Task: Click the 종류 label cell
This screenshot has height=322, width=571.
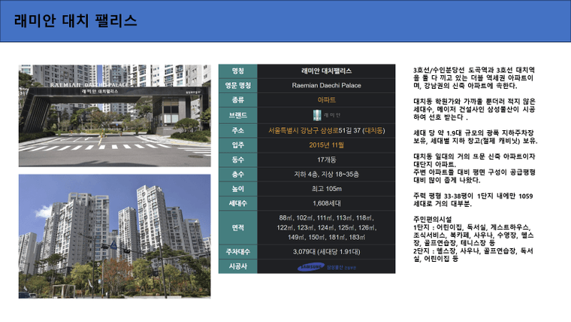Action: (238, 100)
